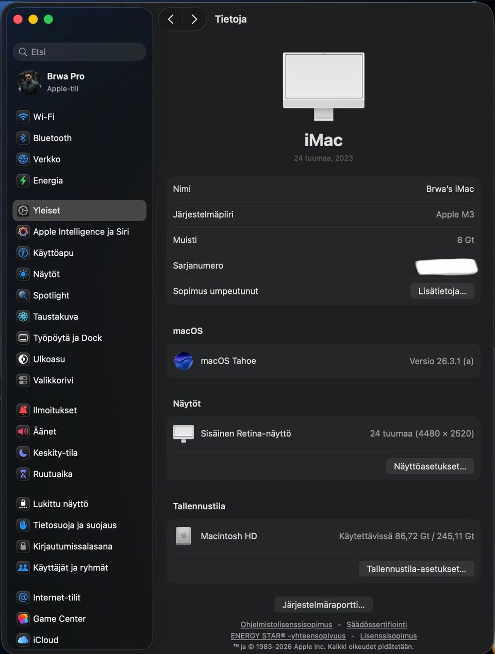The height and width of the screenshot is (654, 495).
Task: Open the Kirjautumissalasana padlock icon
Action: (23, 546)
